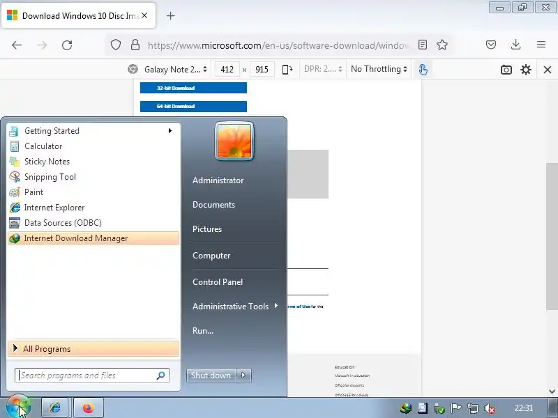558x418 pixels.
Task: Click the tray icon left of Action Center flag
Action: click(439, 408)
